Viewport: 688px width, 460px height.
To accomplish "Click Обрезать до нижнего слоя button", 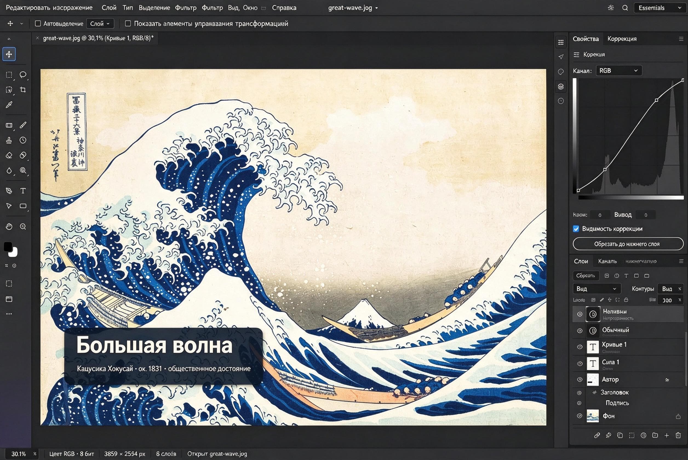I will pyautogui.click(x=628, y=244).
